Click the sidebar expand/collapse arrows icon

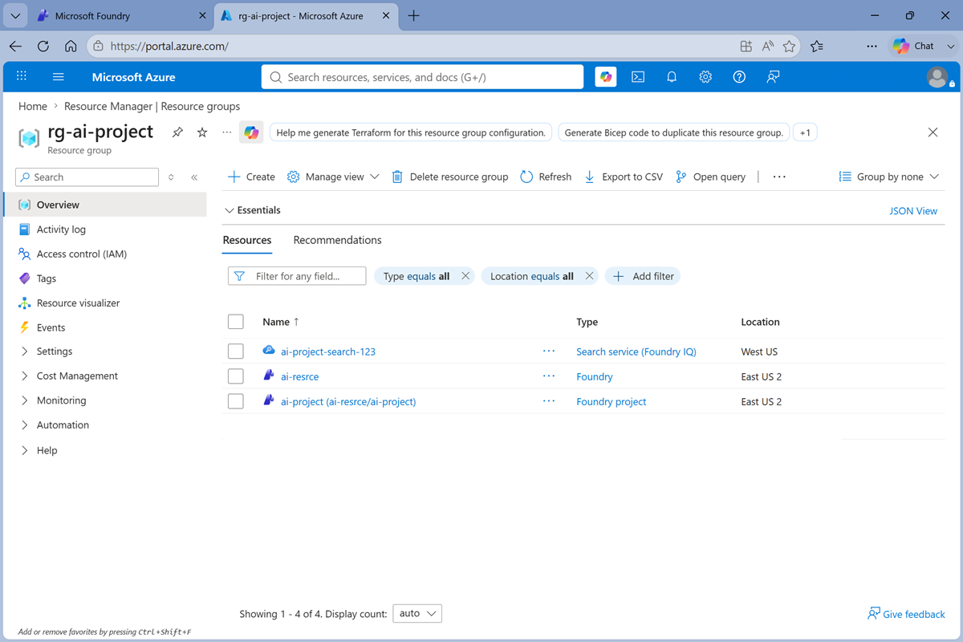[171, 177]
